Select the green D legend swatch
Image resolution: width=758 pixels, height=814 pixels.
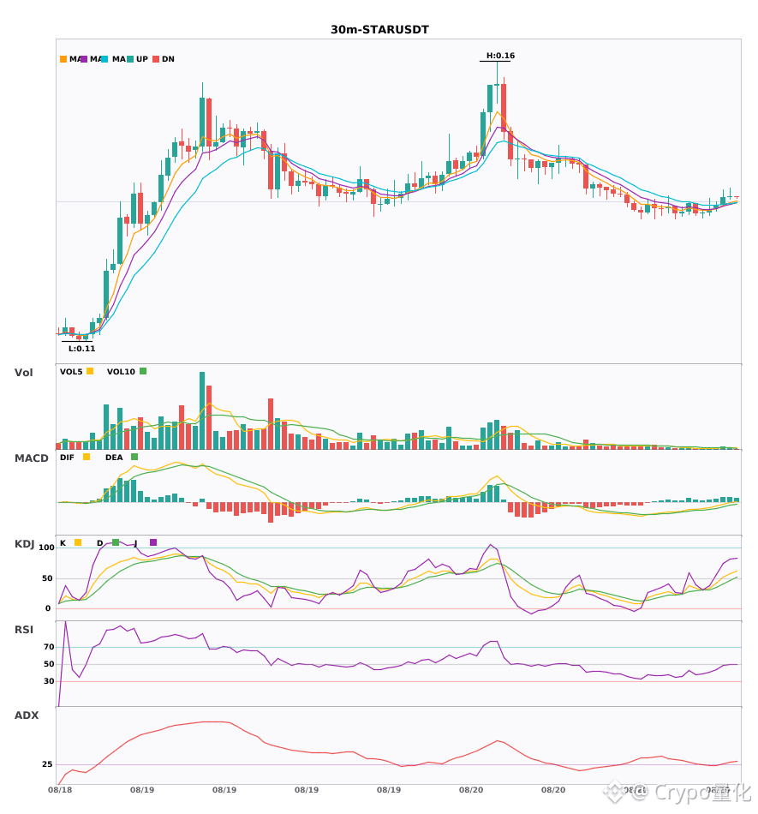coord(116,542)
